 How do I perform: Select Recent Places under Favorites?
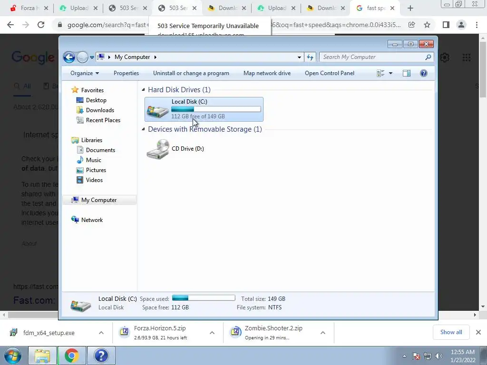(103, 120)
